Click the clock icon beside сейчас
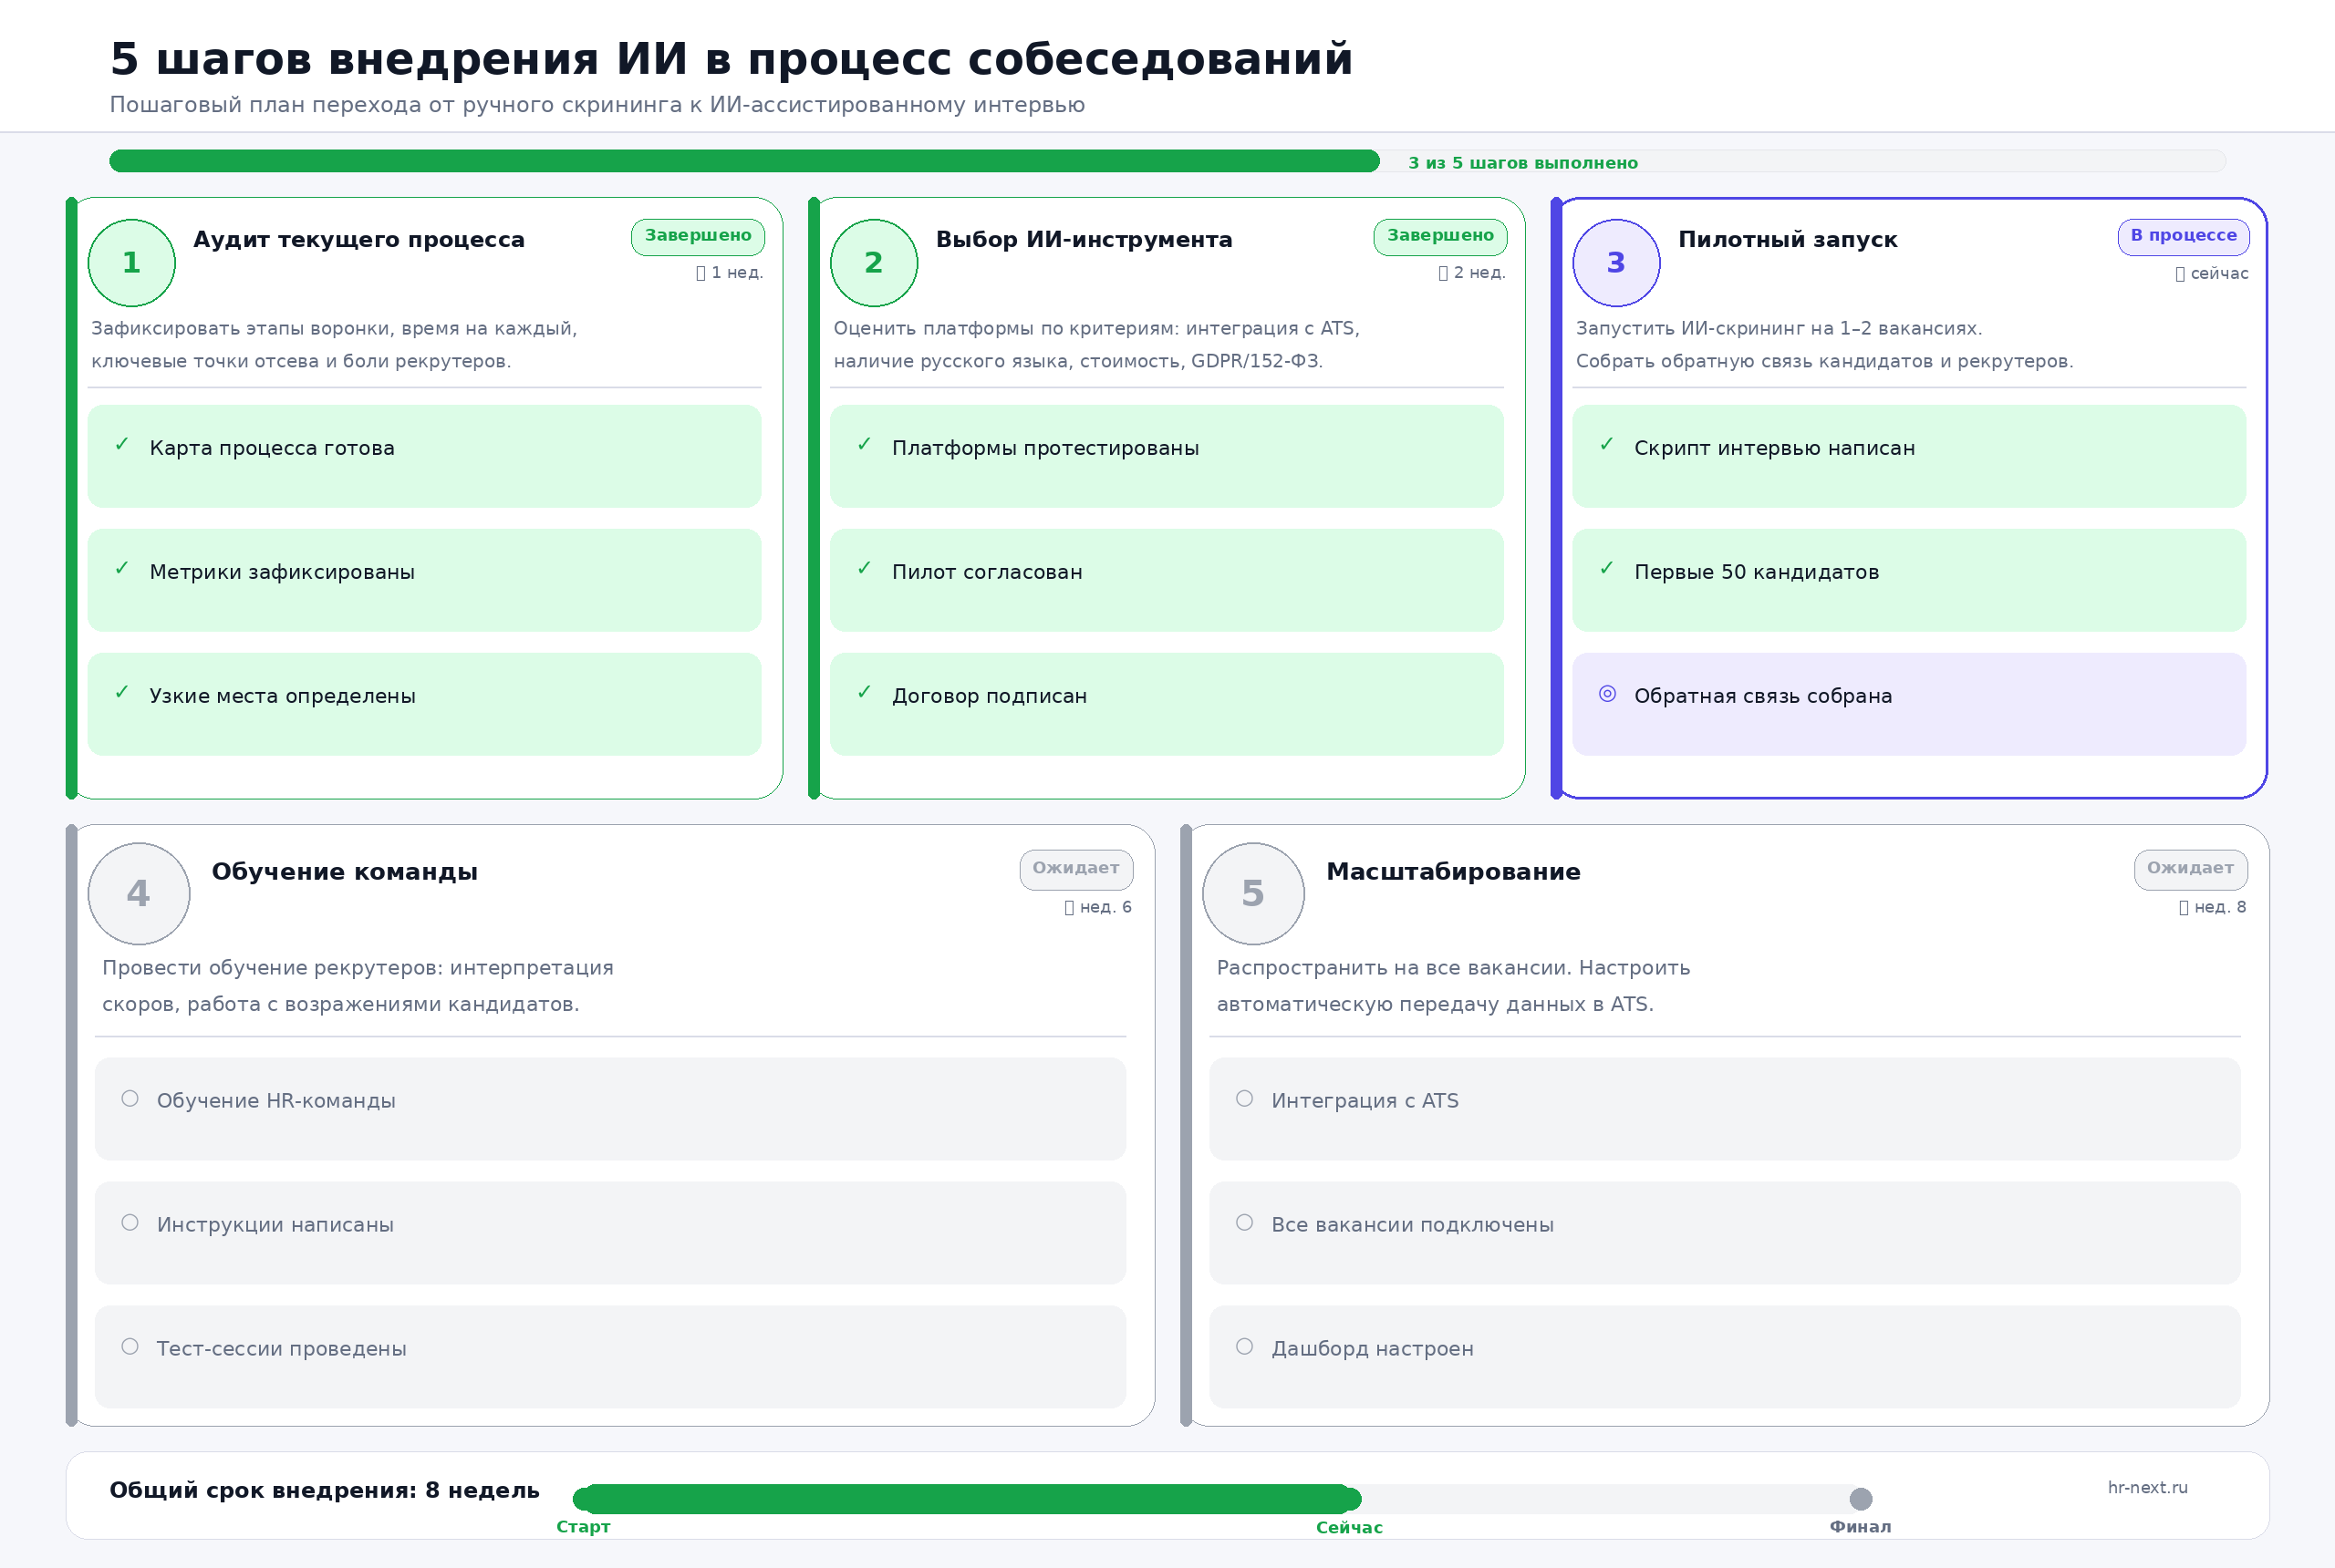The image size is (2335, 1568). (x=2180, y=274)
